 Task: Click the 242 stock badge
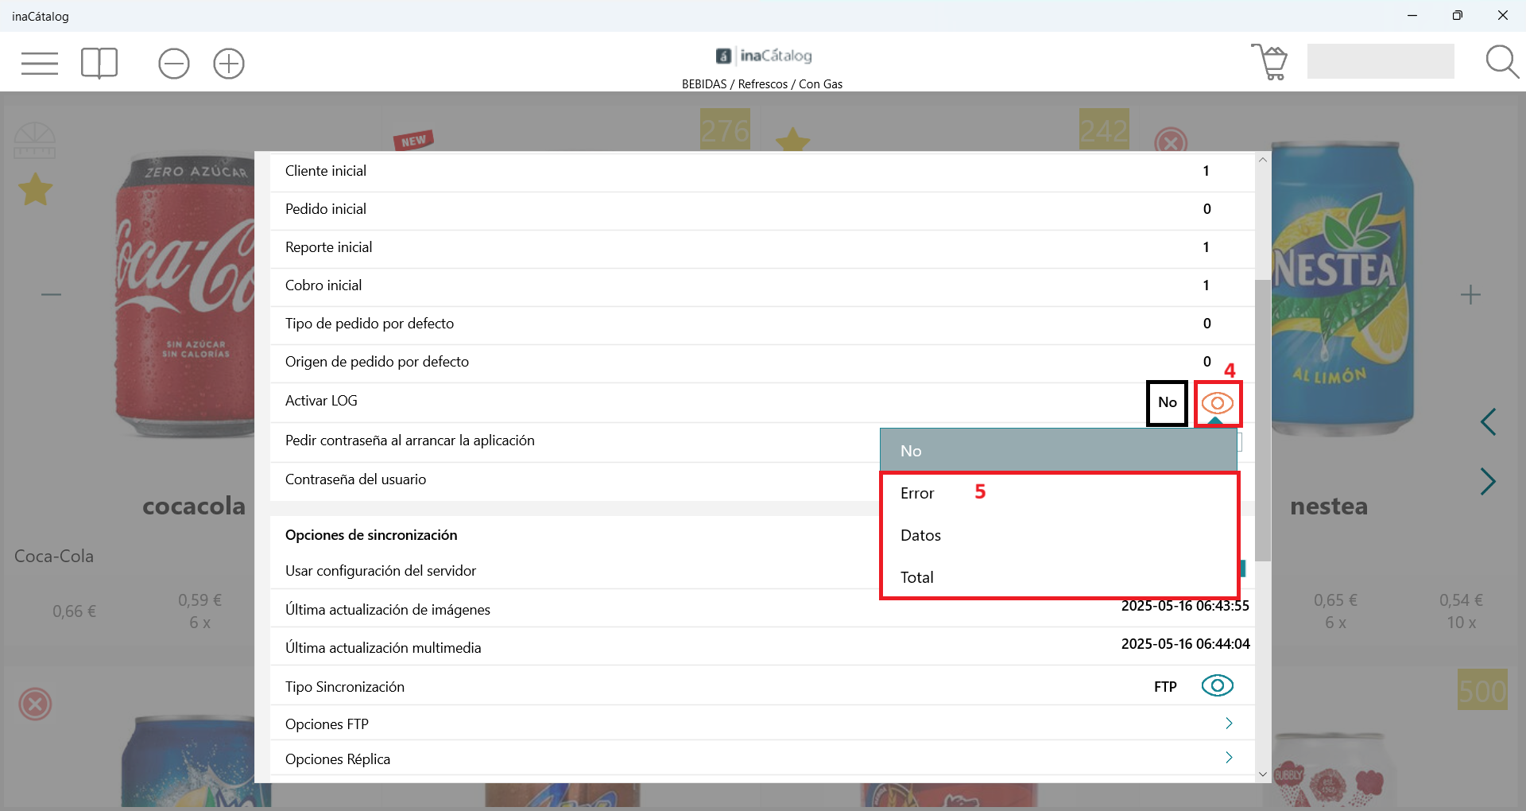[1104, 130]
